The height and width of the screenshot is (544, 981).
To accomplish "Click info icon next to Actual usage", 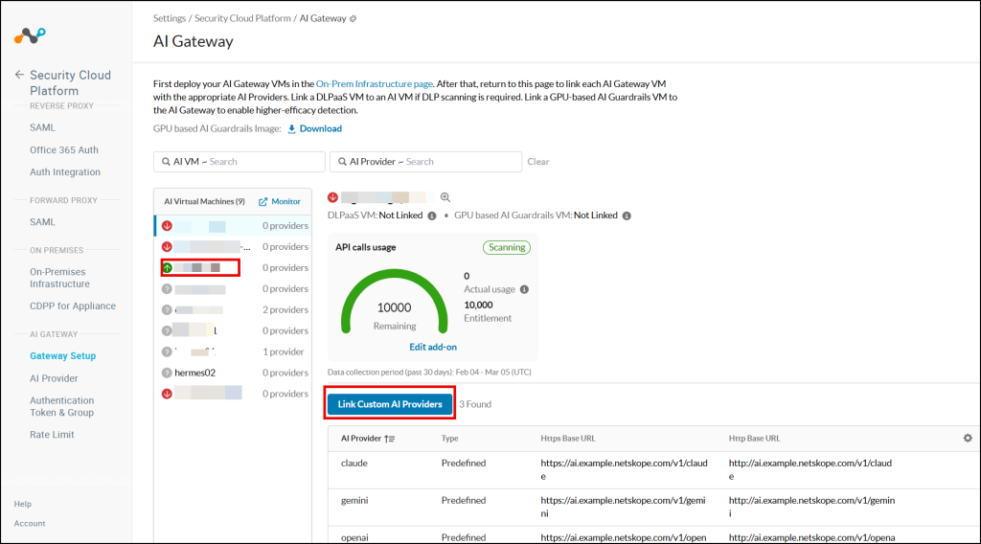I will coord(524,289).
